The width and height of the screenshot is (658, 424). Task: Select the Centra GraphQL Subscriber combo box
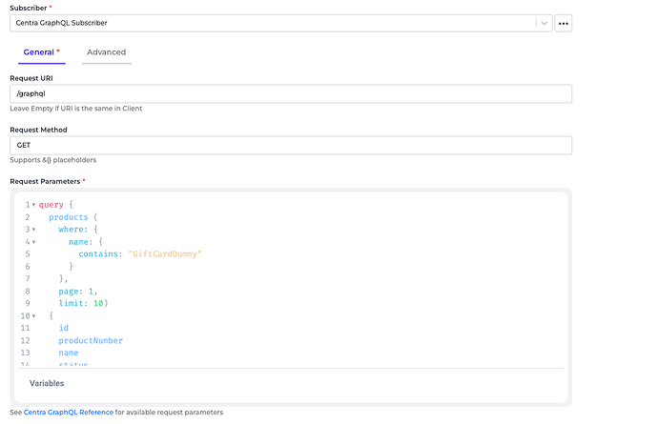click(280, 23)
